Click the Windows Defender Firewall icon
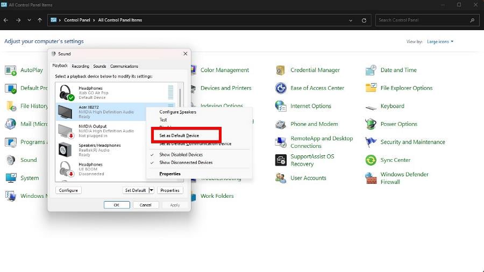The width and height of the screenshot is (484, 272). 371,178
